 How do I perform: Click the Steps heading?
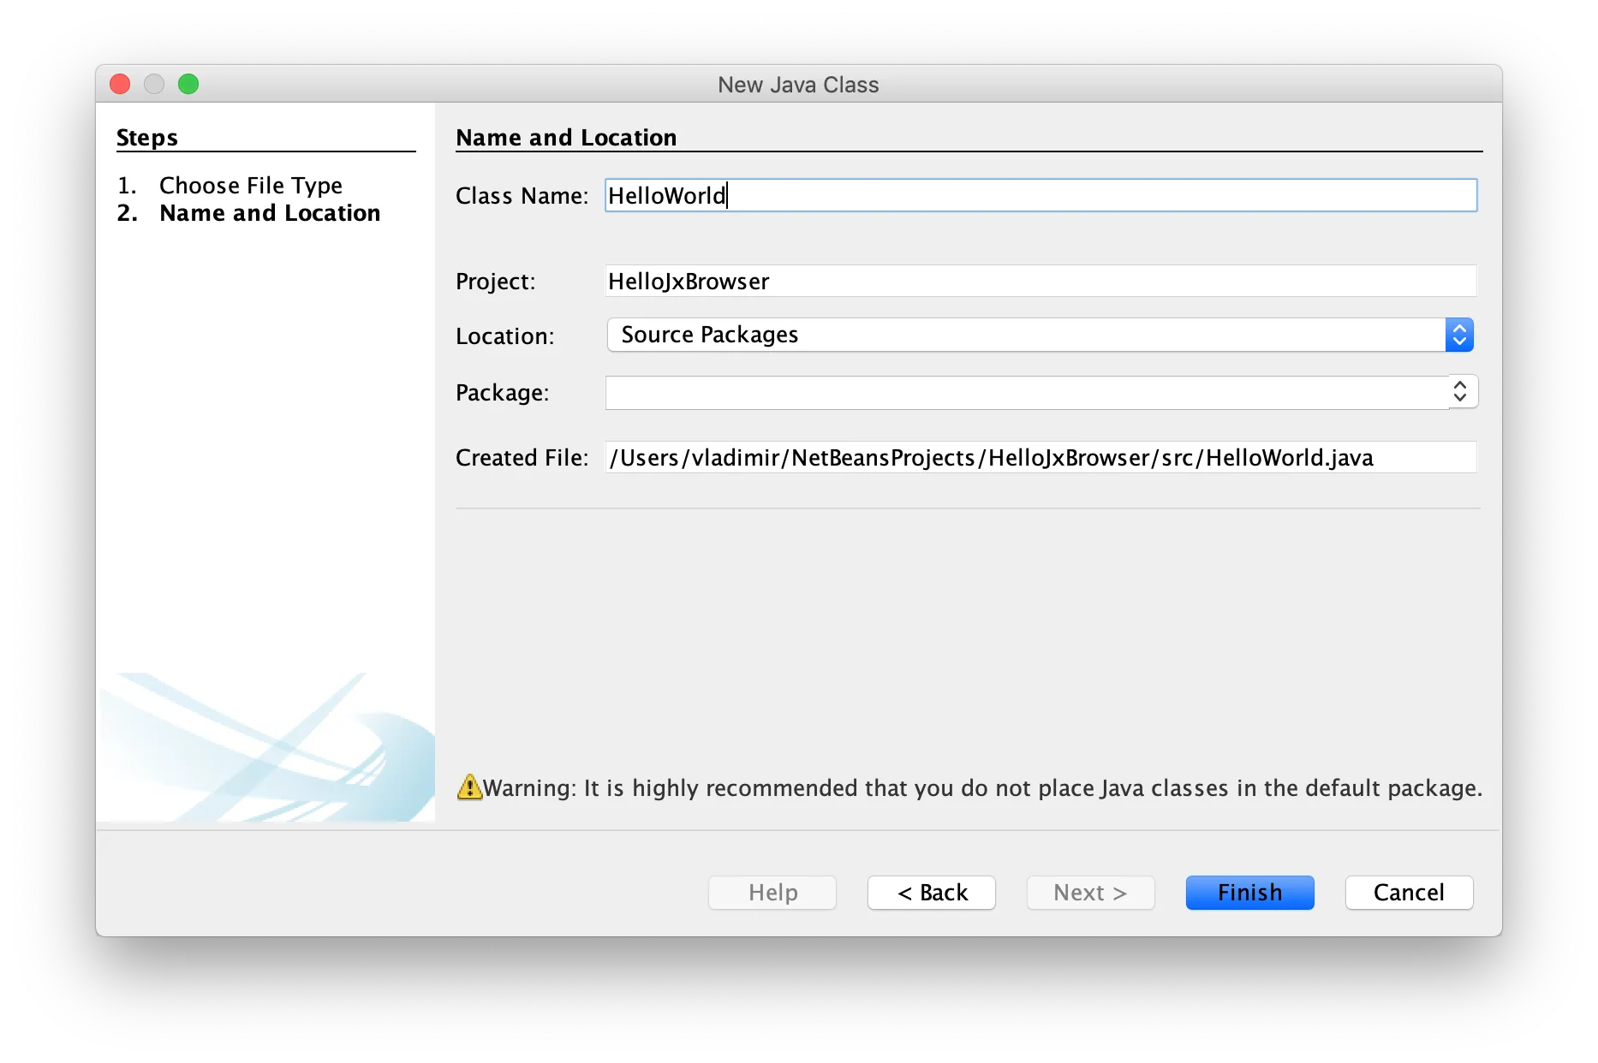click(x=146, y=137)
